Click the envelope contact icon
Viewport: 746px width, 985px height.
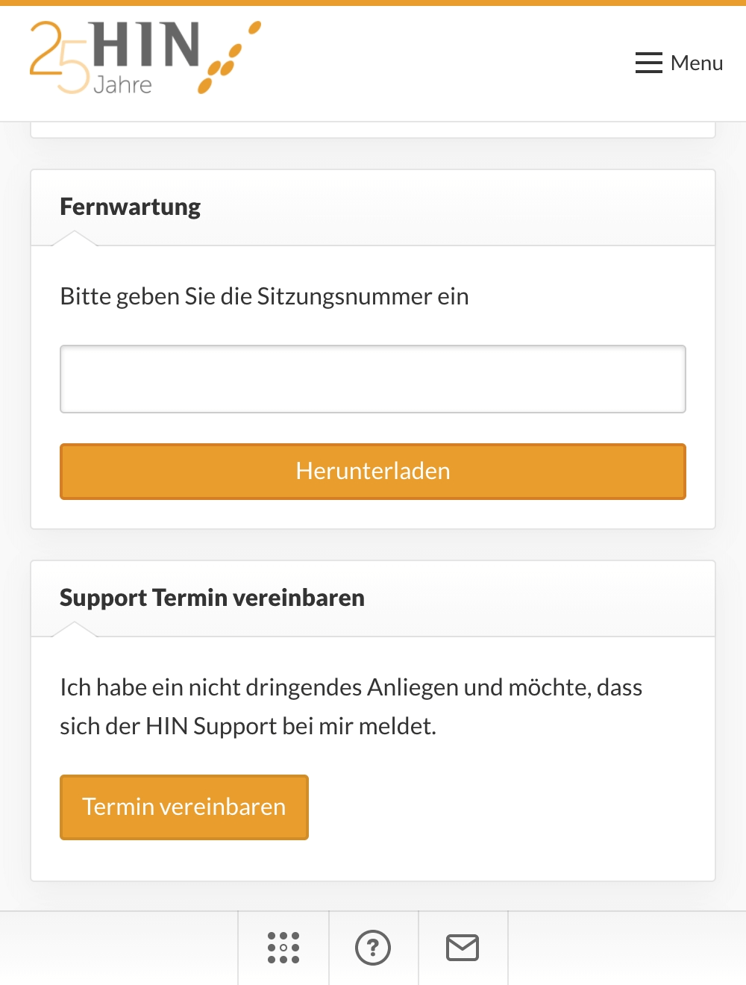tap(463, 948)
